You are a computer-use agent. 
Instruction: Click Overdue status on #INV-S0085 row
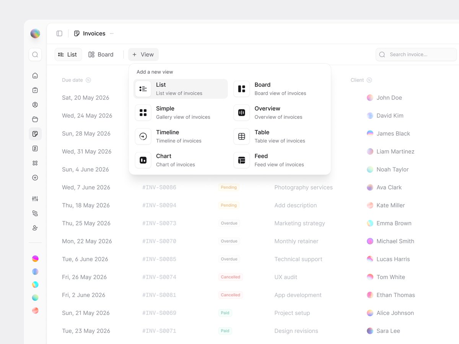coord(229,259)
